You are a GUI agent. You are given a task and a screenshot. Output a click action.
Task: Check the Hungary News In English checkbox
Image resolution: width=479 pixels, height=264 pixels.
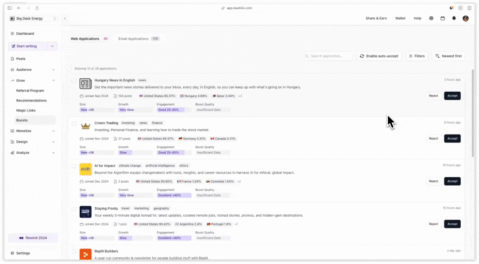point(74,81)
